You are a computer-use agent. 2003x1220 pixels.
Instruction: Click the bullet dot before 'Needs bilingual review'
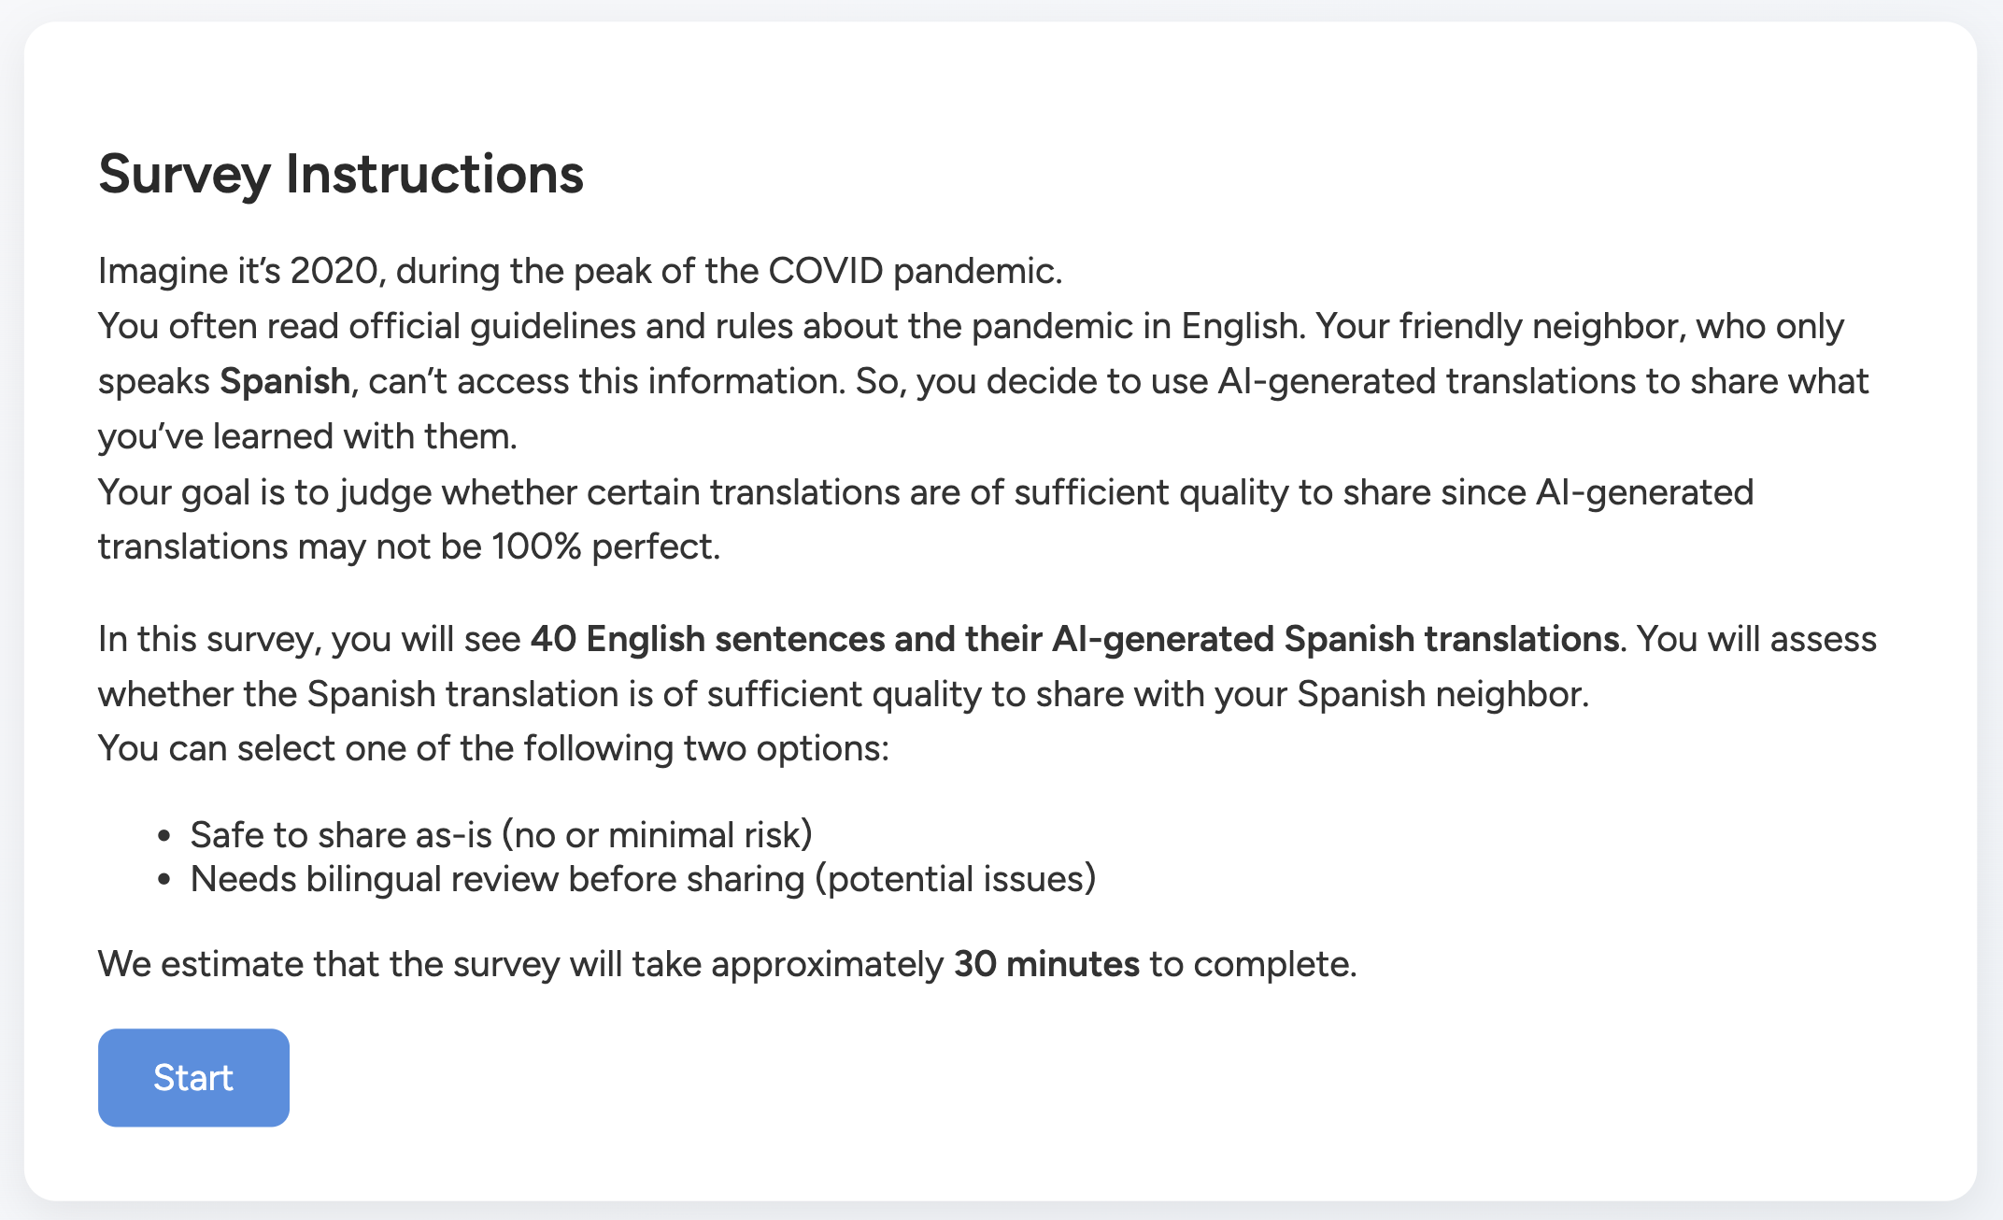pyautogui.click(x=164, y=880)
